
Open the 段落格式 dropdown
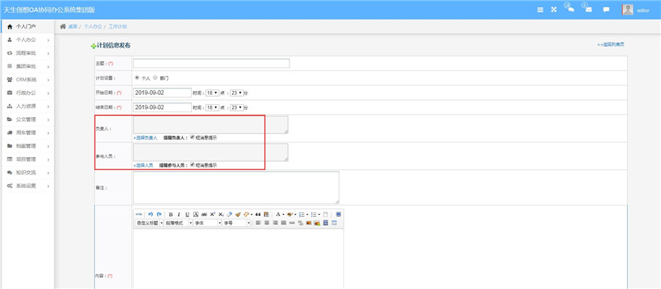pyautogui.click(x=178, y=223)
